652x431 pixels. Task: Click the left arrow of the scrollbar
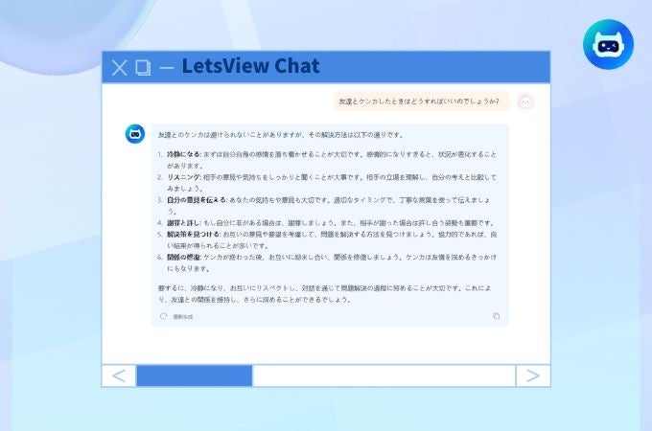pos(119,375)
